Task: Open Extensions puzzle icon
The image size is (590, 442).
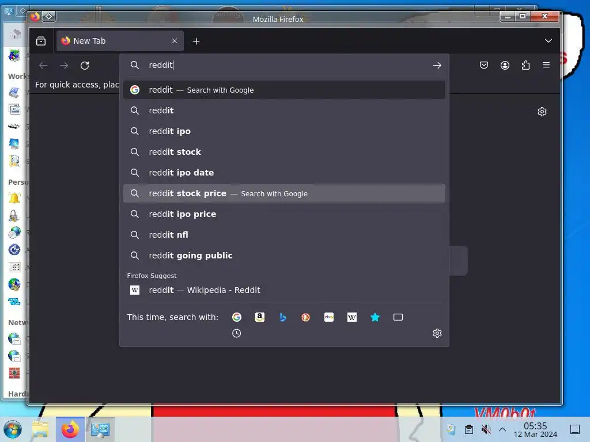Action: (x=525, y=66)
